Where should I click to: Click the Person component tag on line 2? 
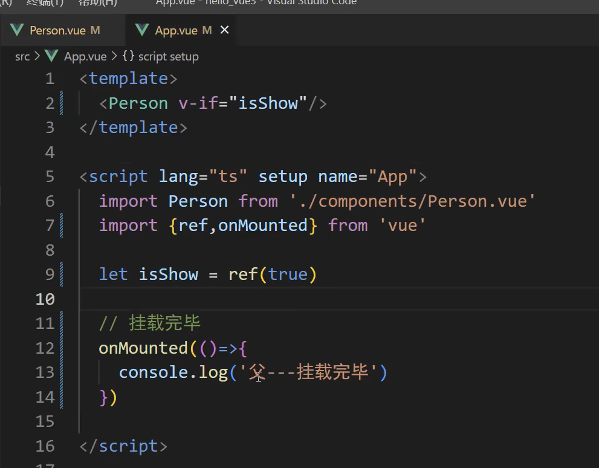pyautogui.click(x=138, y=103)
